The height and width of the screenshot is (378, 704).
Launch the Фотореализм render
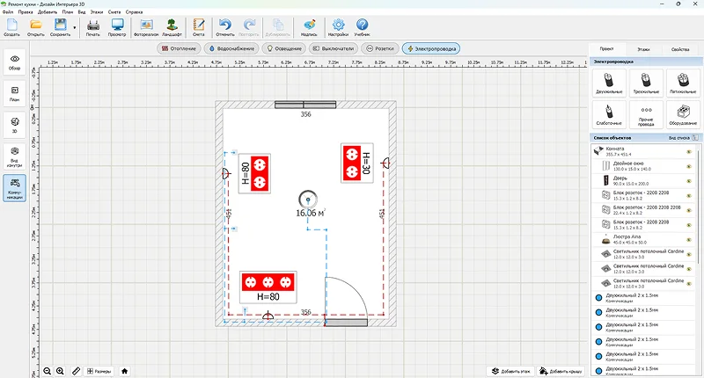tap(146, 27)
